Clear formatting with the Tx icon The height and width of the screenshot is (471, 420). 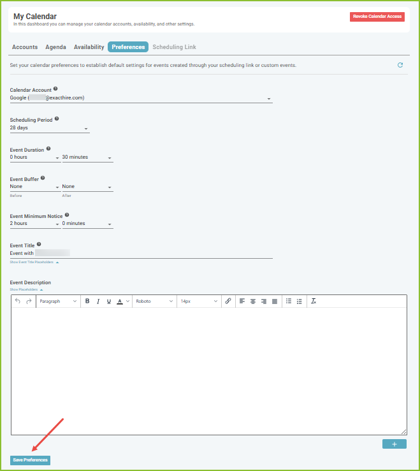[314, 301]
